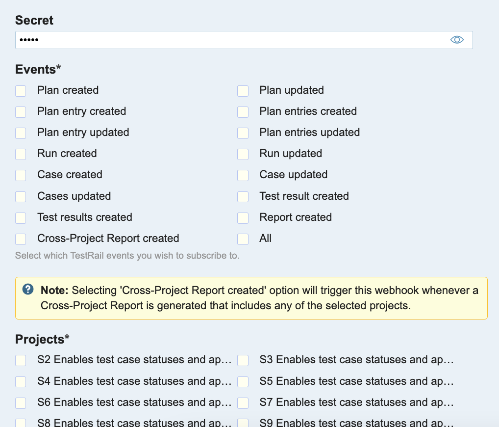Check the Plan entries updated box
Screen dimensions: 499x427
click(x=243, y=133)
